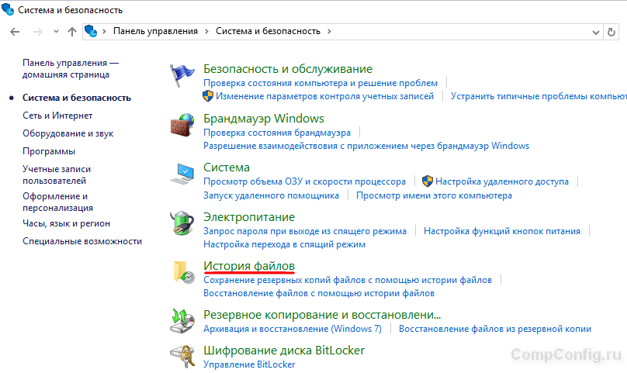Click the Backup and Restore icon
Viewport: 627px width, 373px height.
point(182,320)
